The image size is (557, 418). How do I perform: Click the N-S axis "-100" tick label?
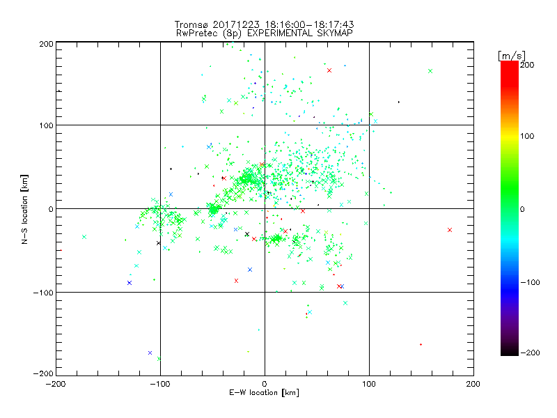43,293
